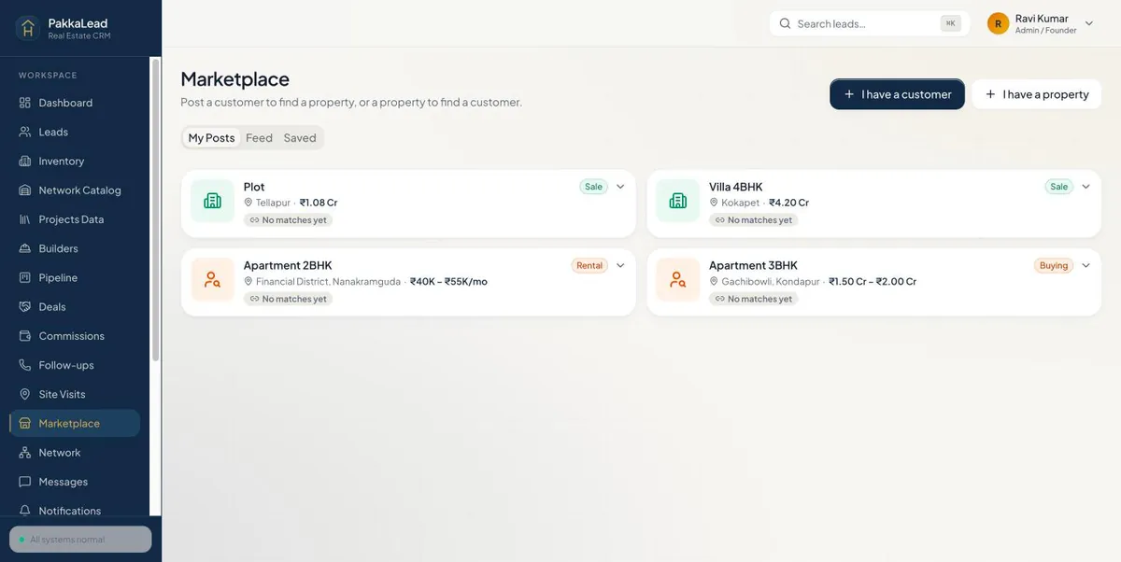The image size is (1121, 562).
Task: Click the Ravi Kumar avatar circle
Action: 999,23
